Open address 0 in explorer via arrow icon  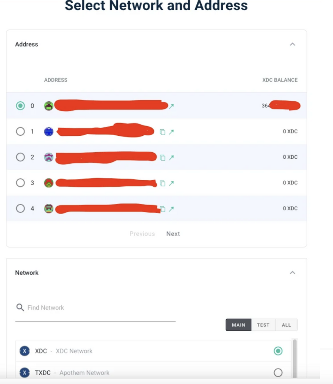[171, 106]
